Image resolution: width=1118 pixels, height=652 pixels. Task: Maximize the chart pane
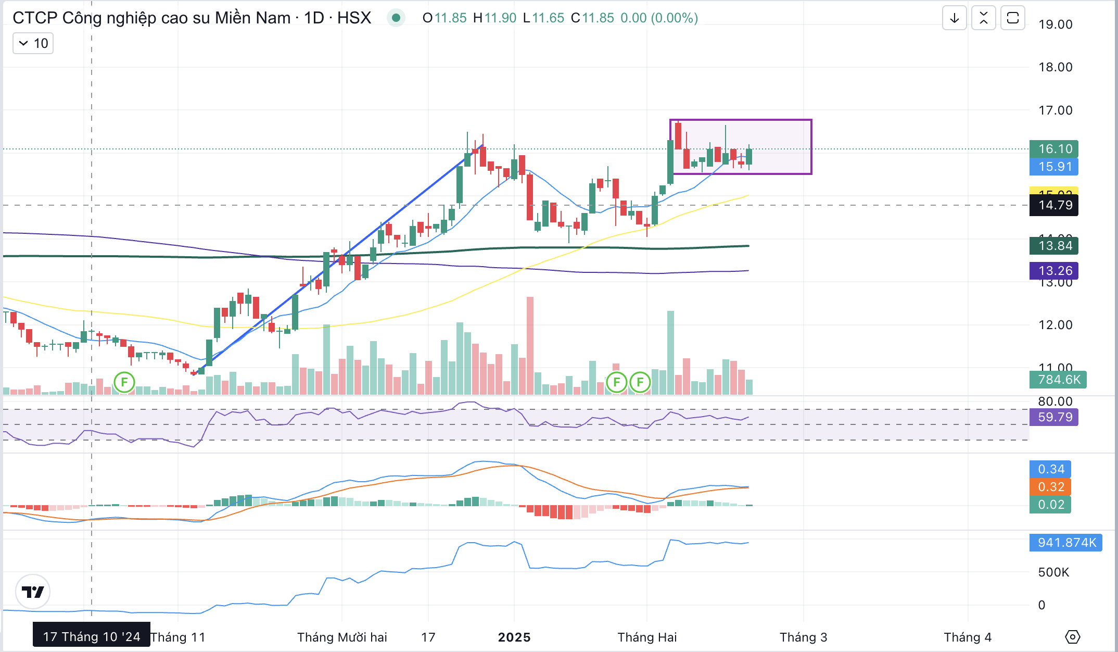click(x=1012, y=18)
